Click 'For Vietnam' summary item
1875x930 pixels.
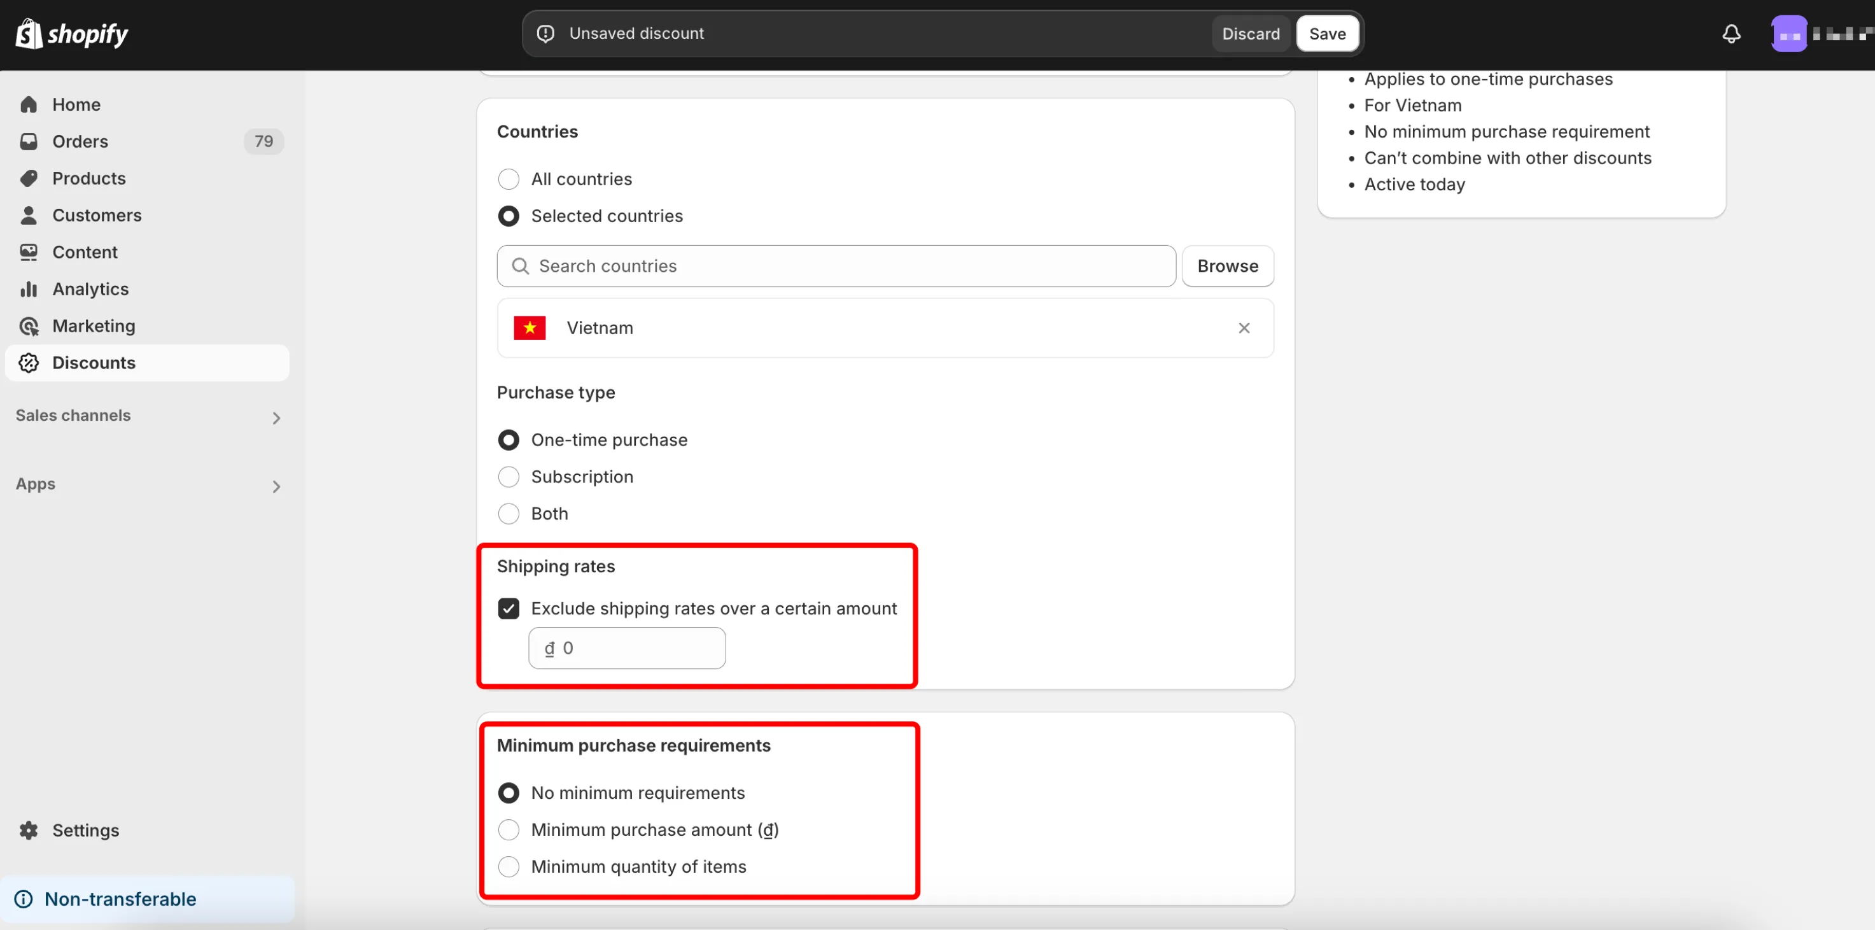[1412, 106]
